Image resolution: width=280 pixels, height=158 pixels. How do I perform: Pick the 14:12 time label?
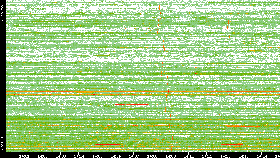[x=225, y=156]
